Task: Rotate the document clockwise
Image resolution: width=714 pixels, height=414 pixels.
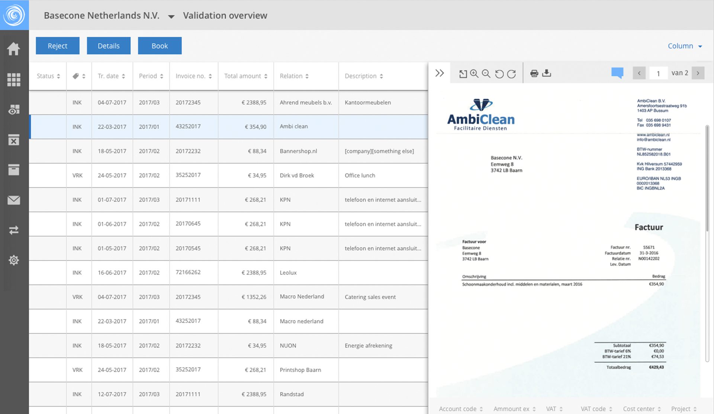Action: tap(512, 74)
